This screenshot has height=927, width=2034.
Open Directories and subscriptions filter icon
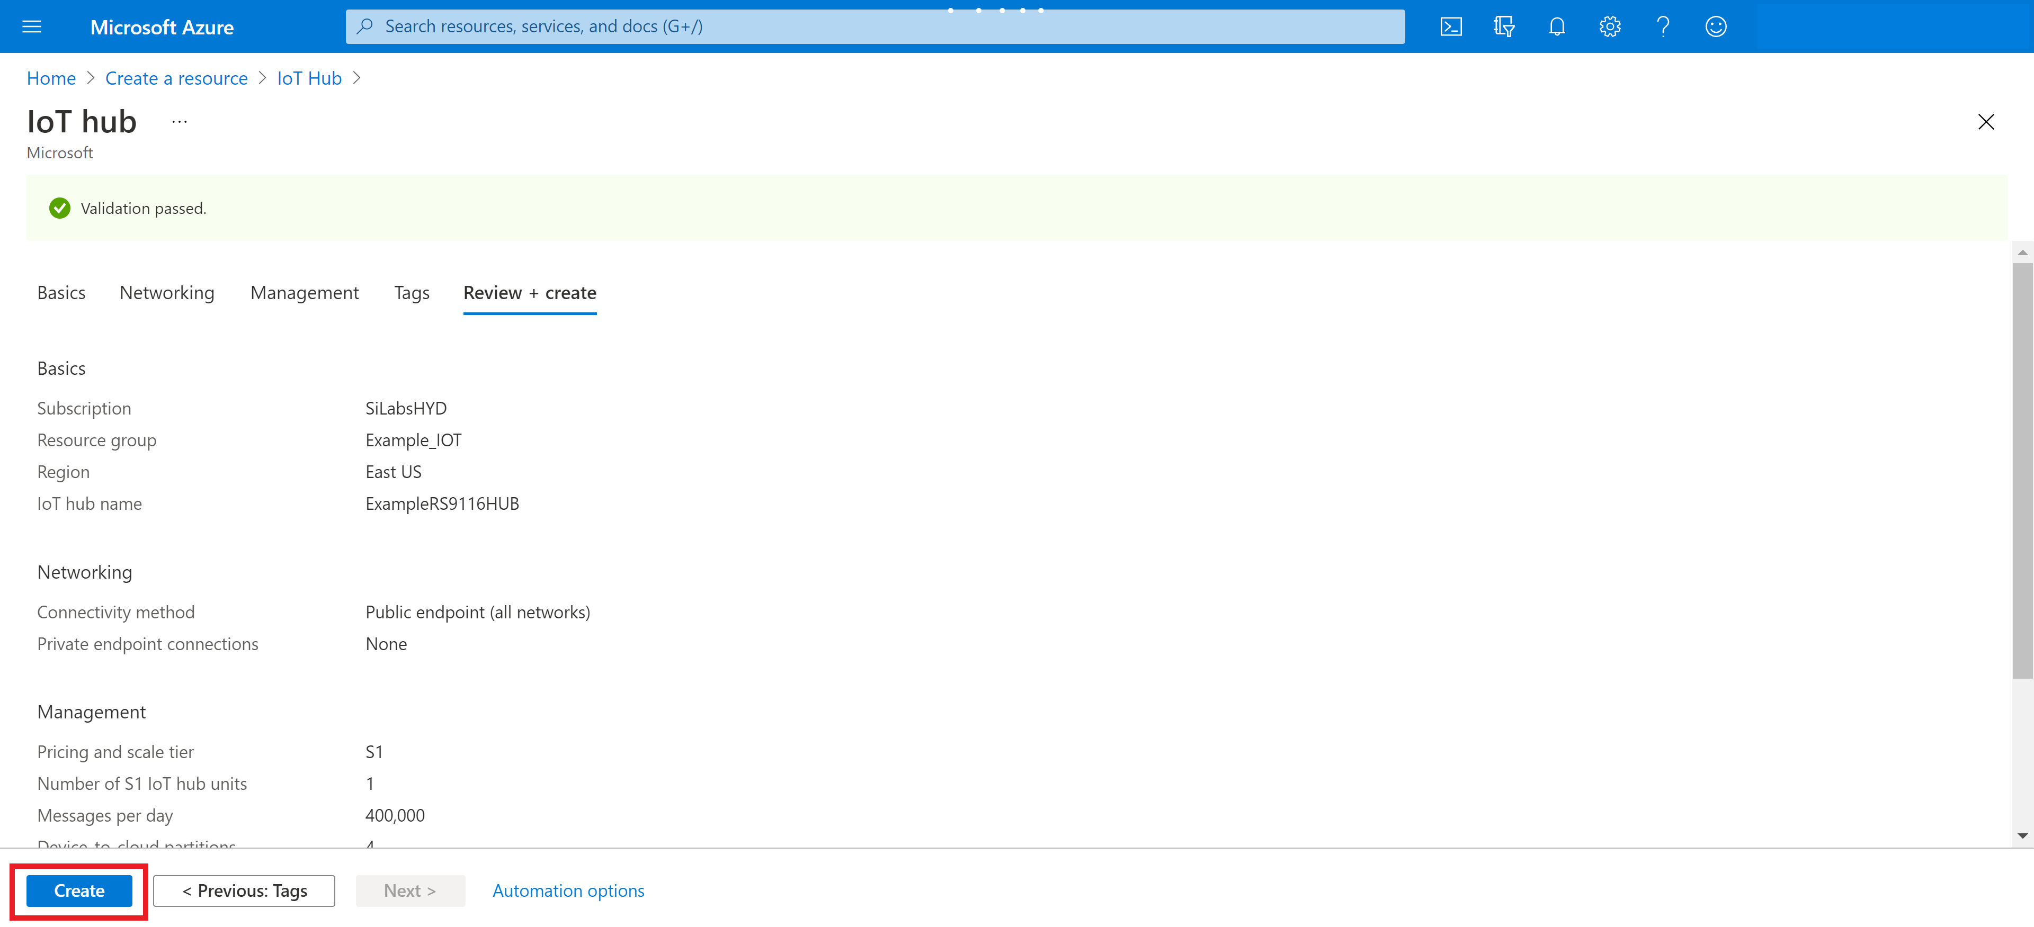pyautogui.click(x=1503, y=27)
